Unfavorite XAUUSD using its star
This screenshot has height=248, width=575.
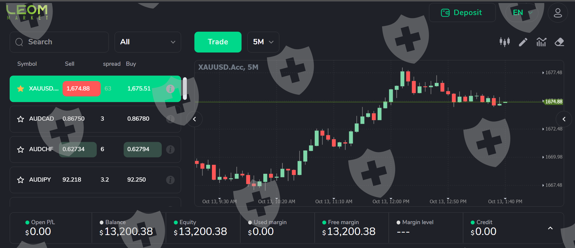point(21,89)
